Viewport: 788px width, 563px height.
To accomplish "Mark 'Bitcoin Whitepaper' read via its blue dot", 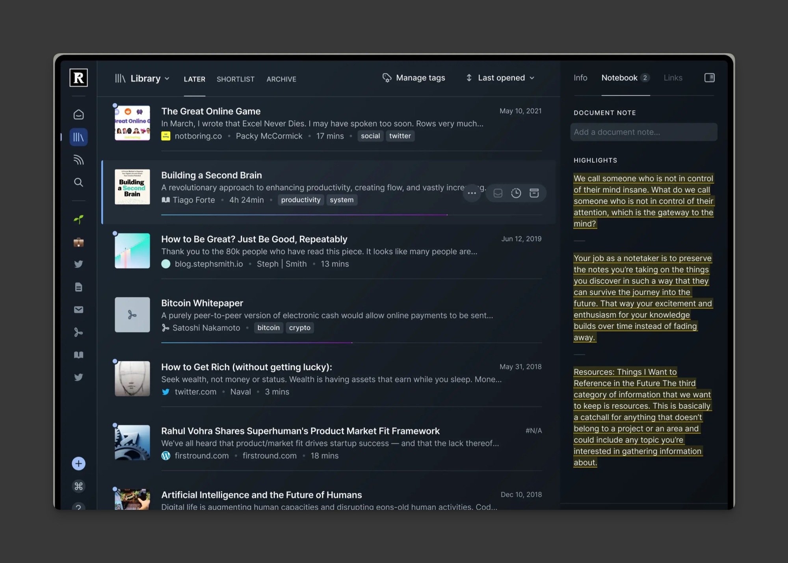I will click(x=115, y=297).
